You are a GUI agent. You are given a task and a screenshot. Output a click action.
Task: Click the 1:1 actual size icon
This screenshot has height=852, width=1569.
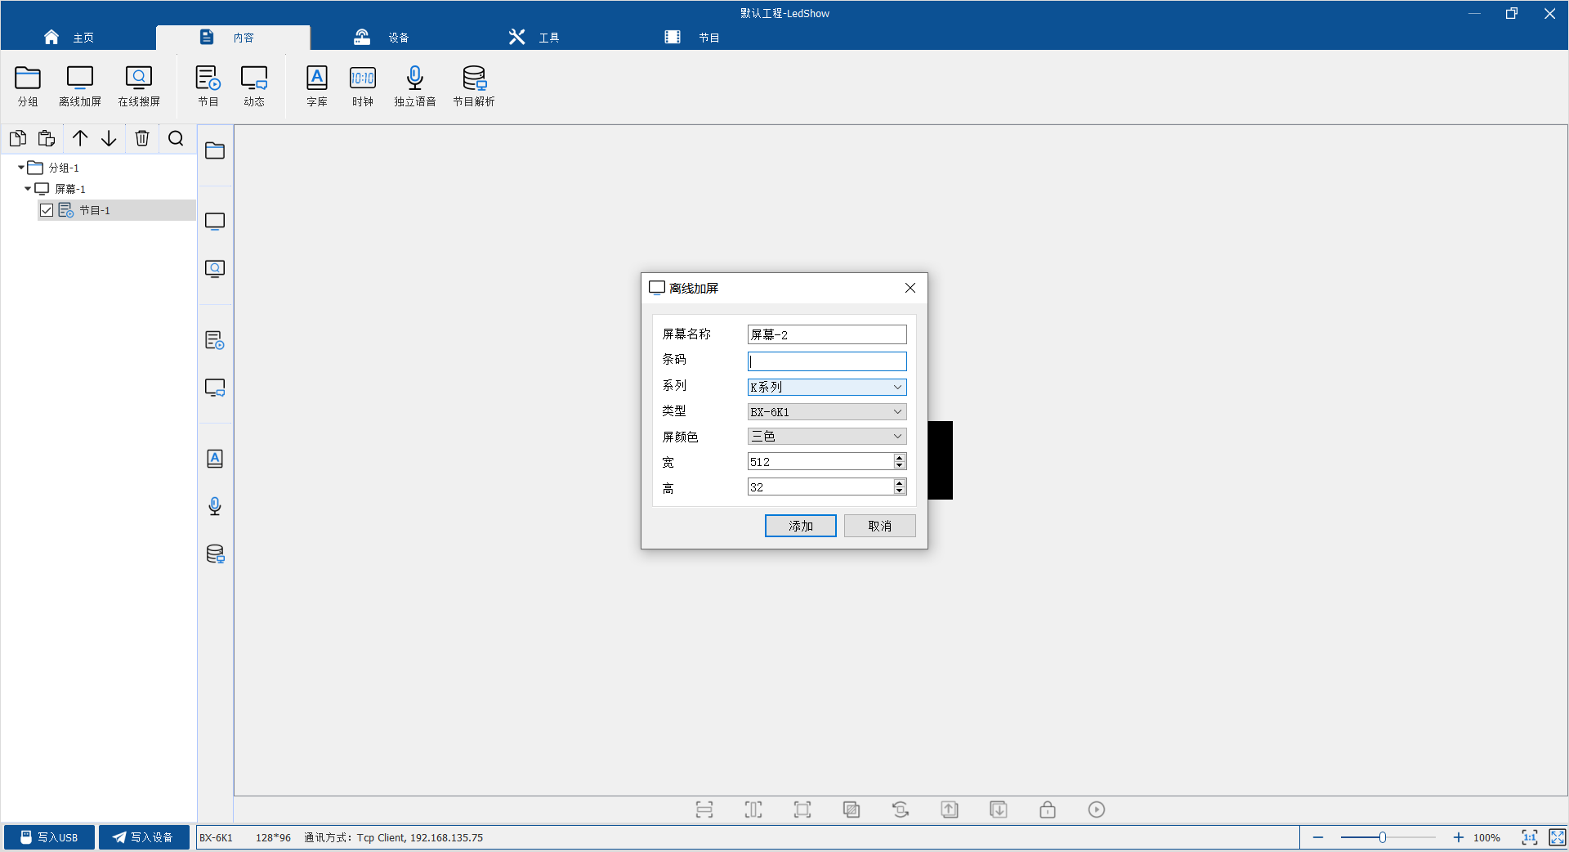[1530, 837]
